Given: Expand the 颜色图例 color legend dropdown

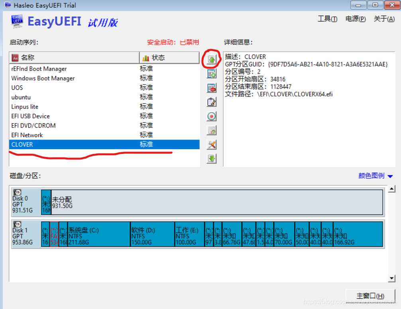Looking at the screenshot, I should [x=375, y=176].
